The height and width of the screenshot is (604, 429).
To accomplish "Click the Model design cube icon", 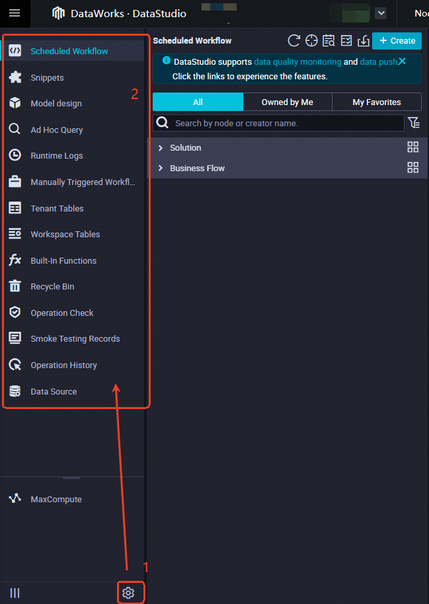I will point(15,103).
